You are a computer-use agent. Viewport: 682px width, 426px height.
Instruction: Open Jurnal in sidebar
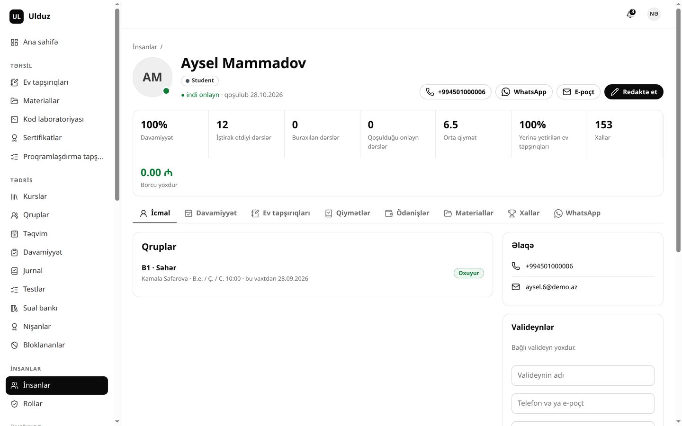(57, 271)
